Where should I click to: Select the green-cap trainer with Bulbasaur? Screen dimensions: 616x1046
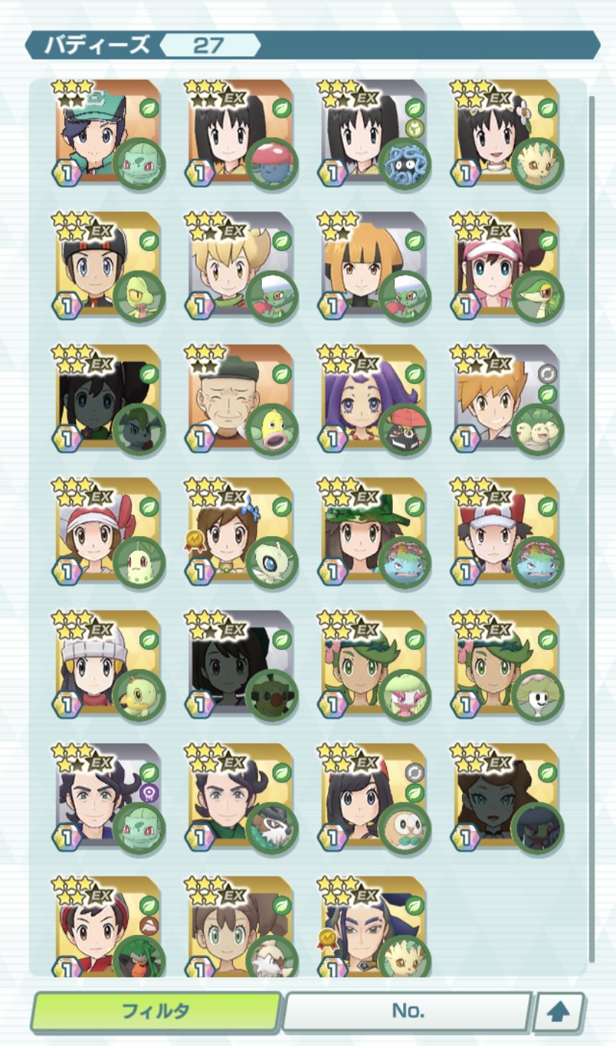click(x=108, y=133)
